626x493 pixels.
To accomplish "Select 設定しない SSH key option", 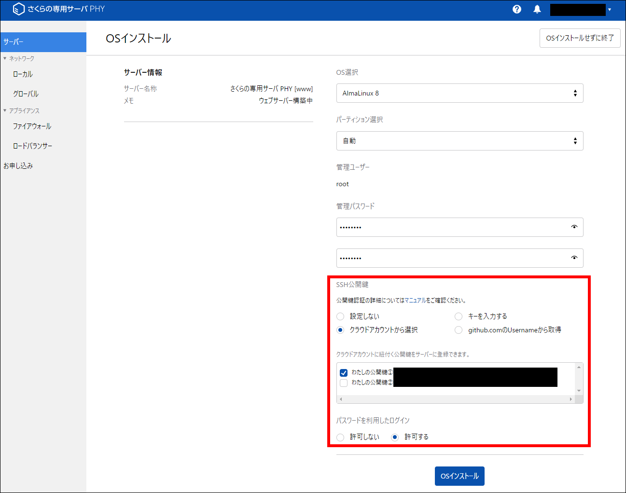I will pyautogui.click(x=340, y=316).
